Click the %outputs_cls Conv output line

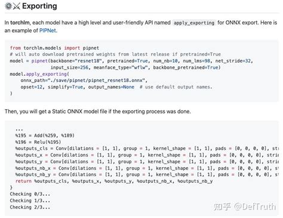[147, 148]
